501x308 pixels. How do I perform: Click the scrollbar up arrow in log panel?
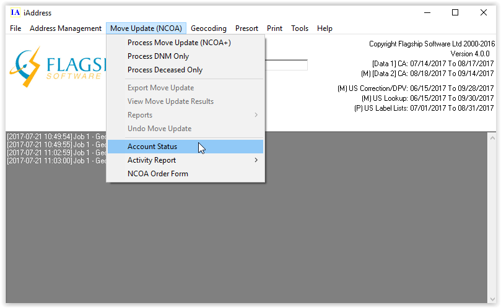pyautogui.click(x=491, y=137)
